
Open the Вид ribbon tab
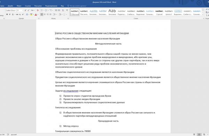(x=62, y=6)
